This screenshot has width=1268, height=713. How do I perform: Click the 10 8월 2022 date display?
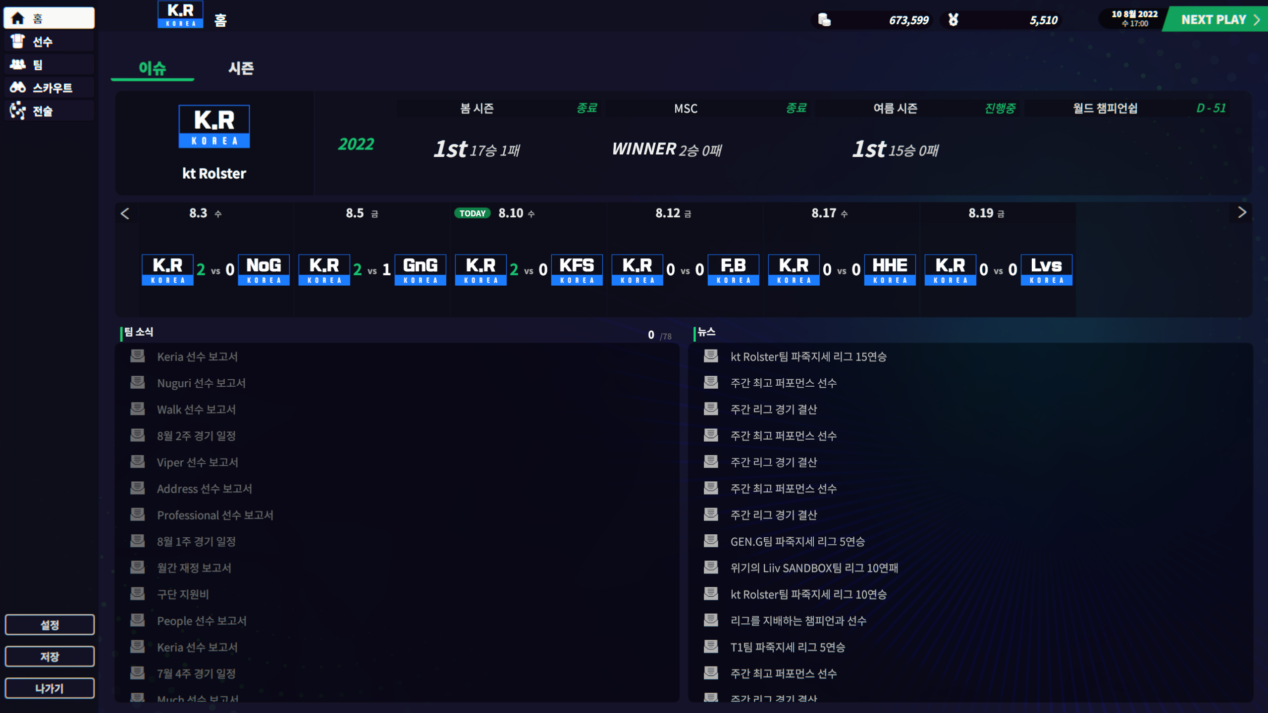pyautogui.click(x=1134, y=14)
